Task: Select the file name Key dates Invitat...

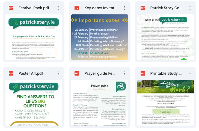Action: 101,8
